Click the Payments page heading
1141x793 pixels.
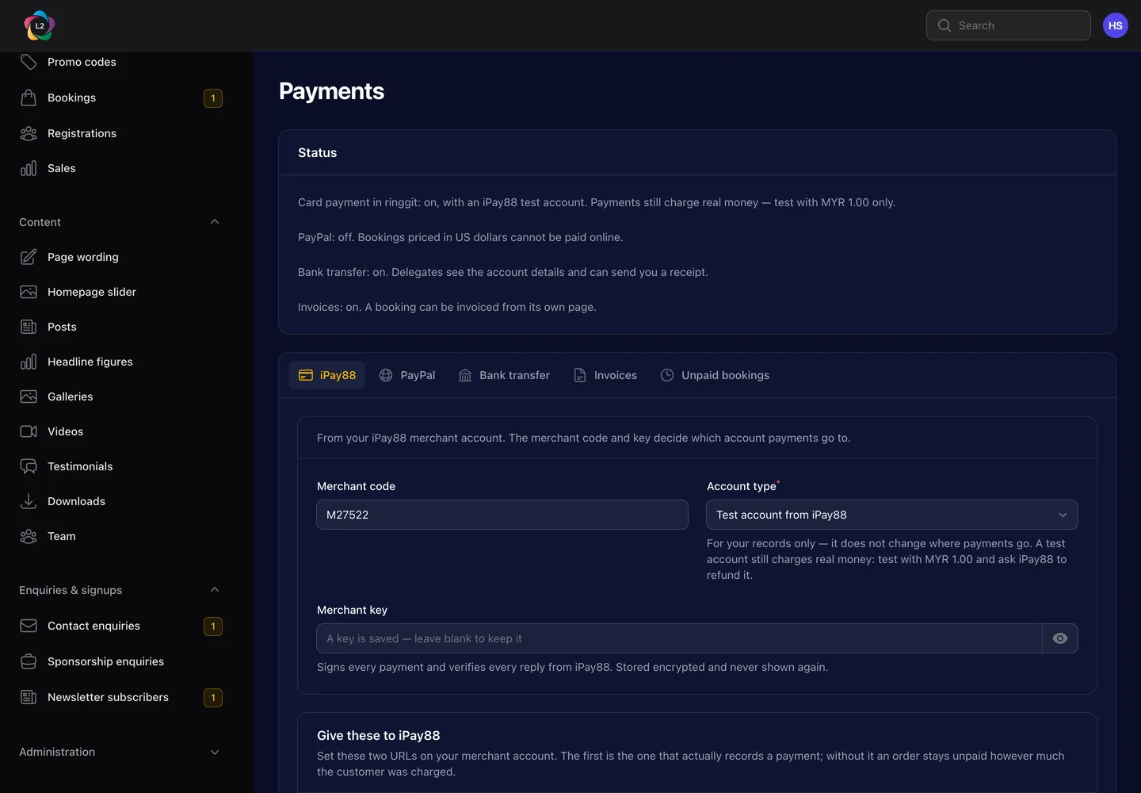tap(331, 91)
